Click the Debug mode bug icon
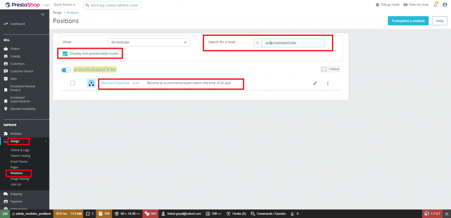The height and width of the screenshot is (218, 451). 377,5
